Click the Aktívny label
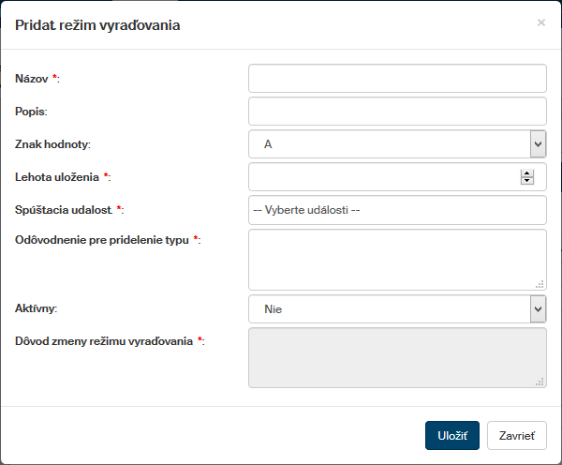 point(36,308)
